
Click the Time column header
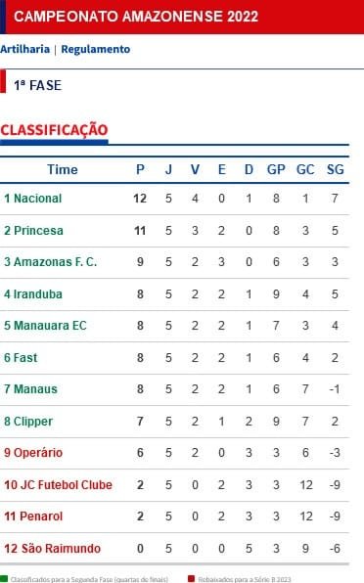pos(63,170)
